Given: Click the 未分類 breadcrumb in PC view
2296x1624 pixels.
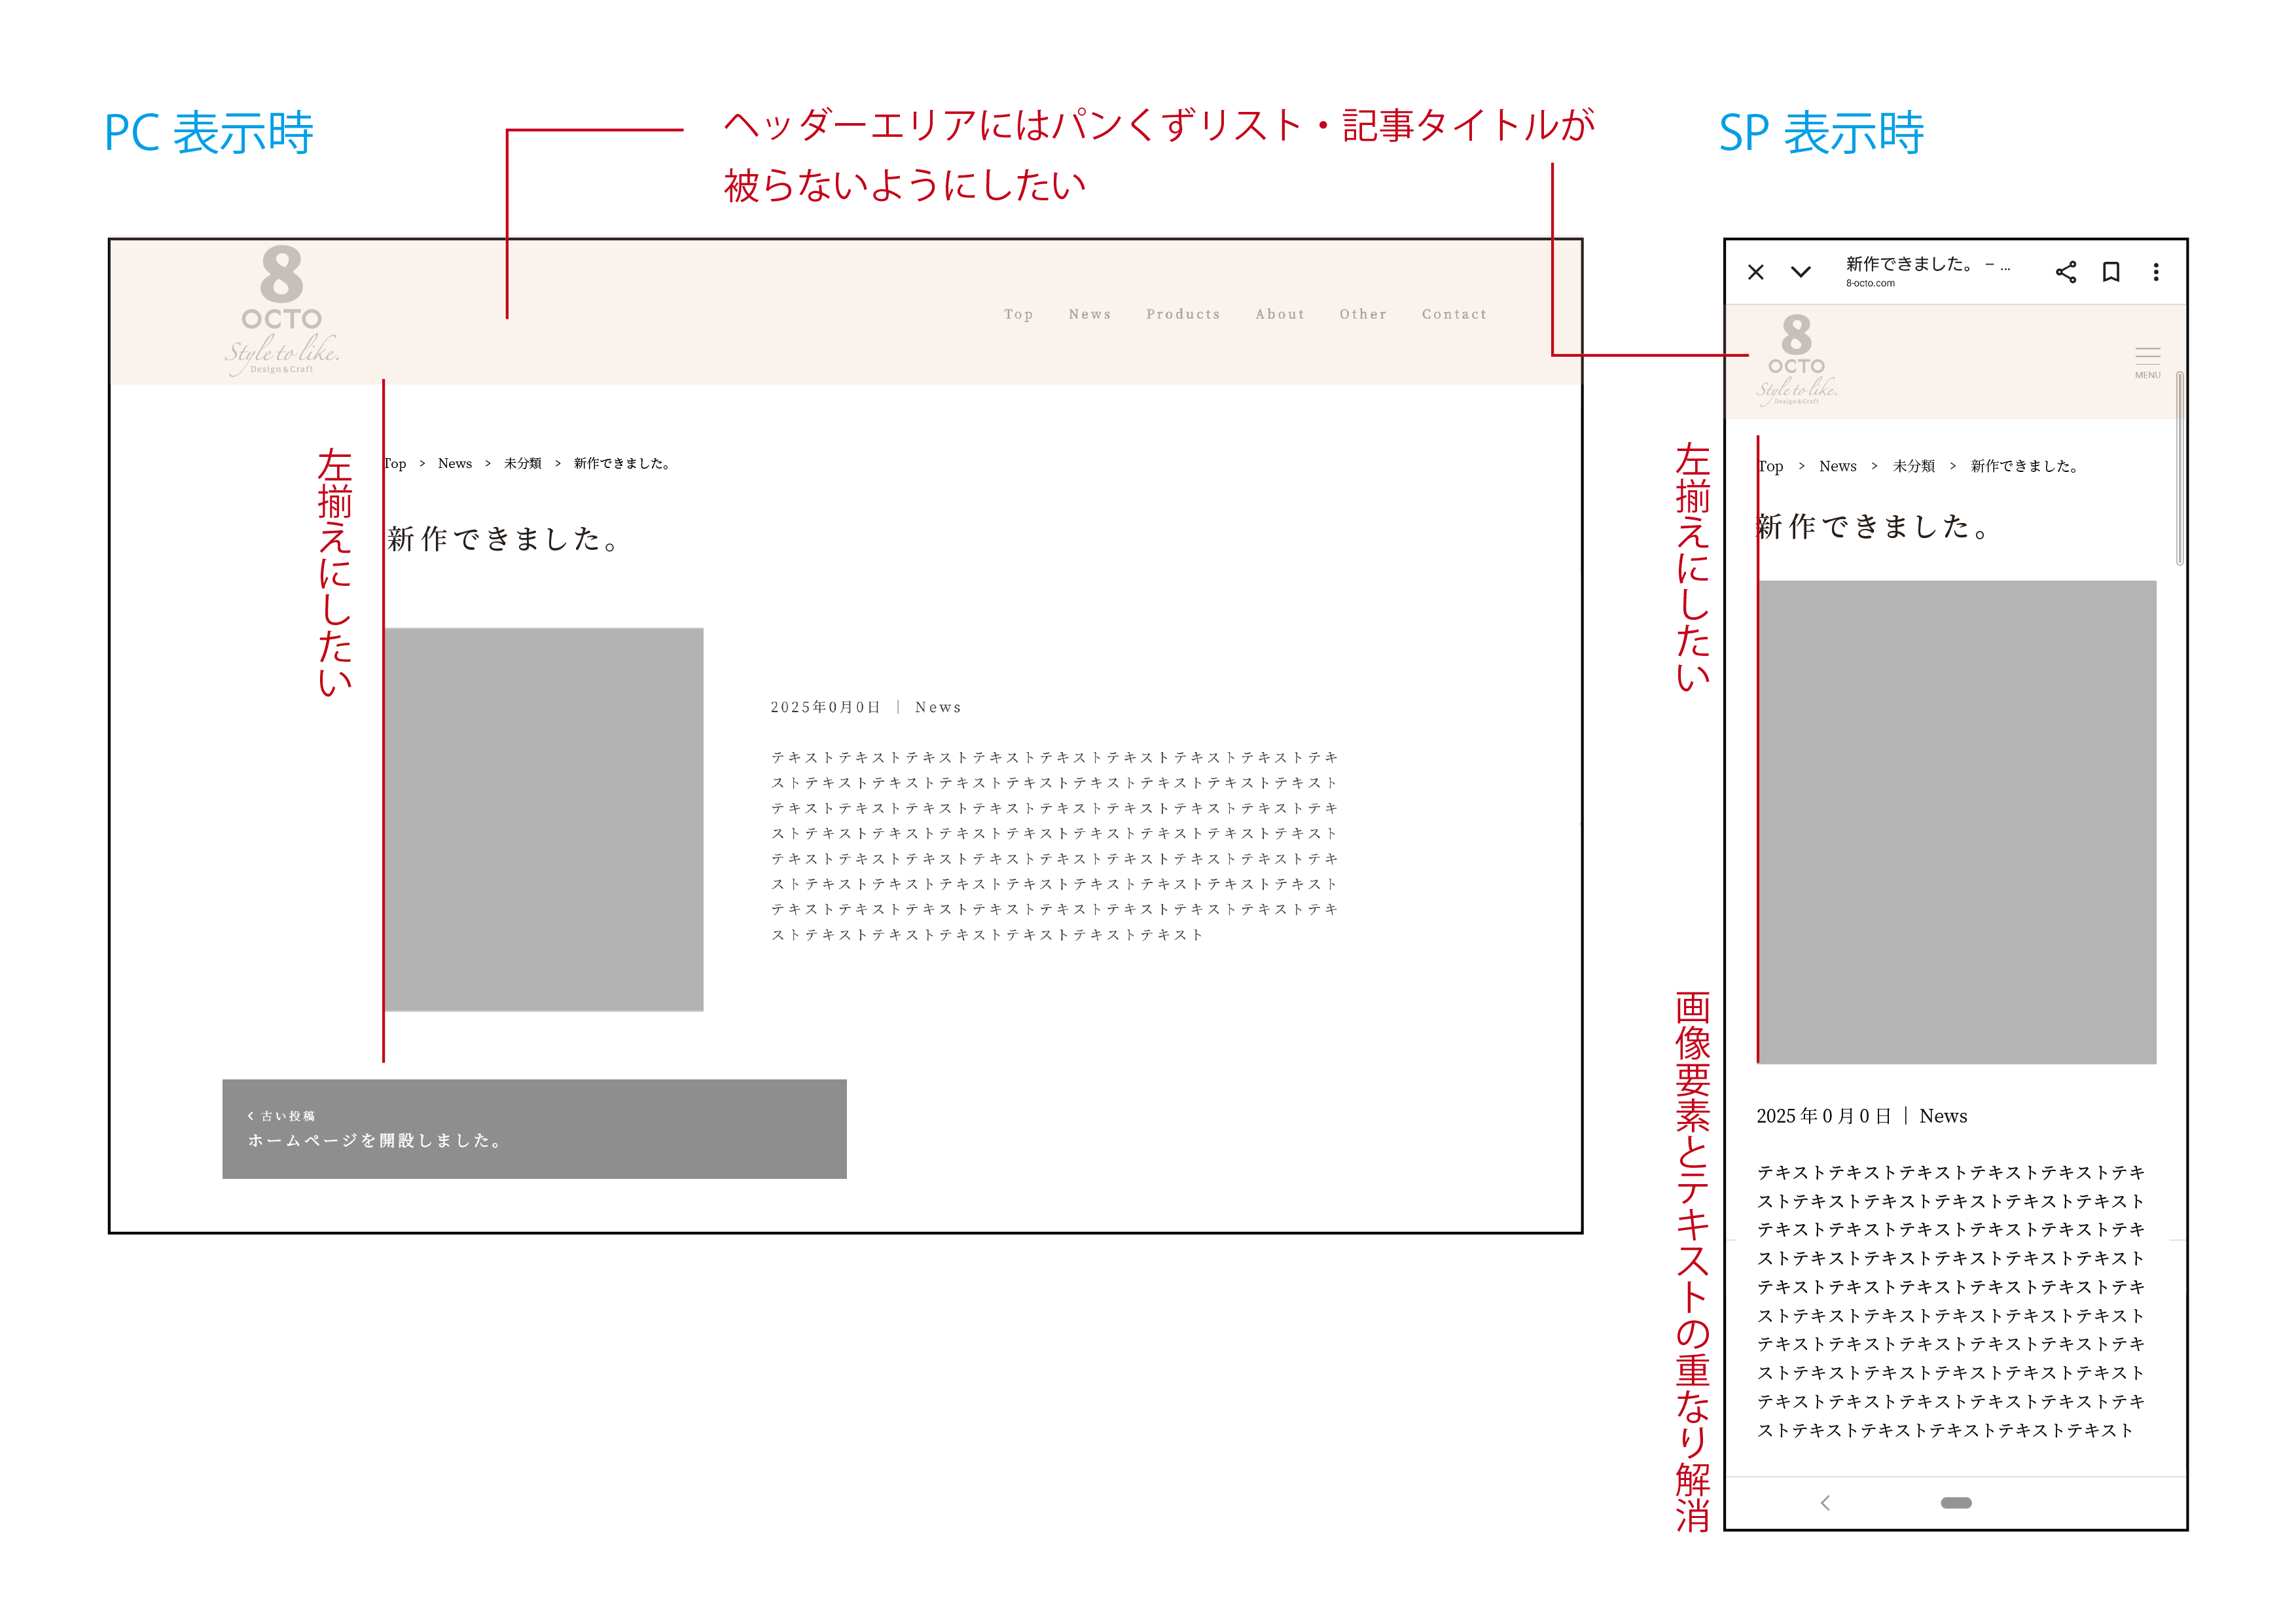Looking at the screenshot, I should pyautogui.click(x=522, y=463).
